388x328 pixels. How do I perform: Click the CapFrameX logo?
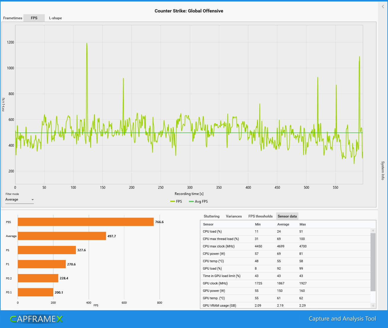pyautogui.click(x=36, y=319)
